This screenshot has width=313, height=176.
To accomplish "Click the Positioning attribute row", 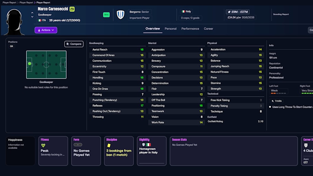I will 176,106.
